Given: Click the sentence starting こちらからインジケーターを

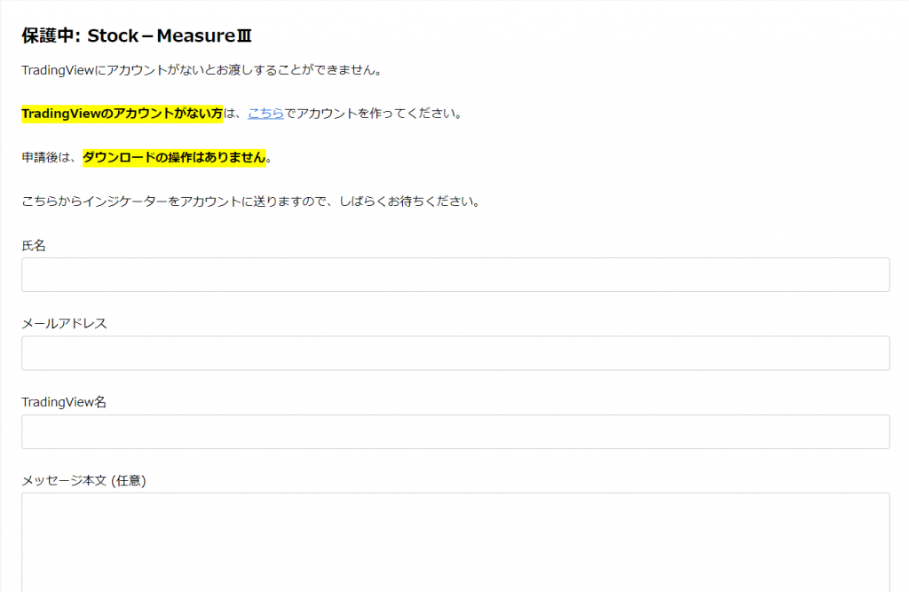Looking at the screenshot, I should (x=251, y=201).
